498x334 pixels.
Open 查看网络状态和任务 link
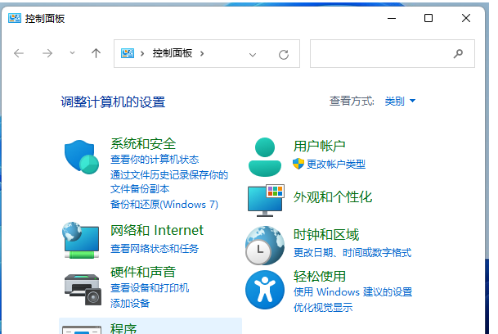pos(155,248)
